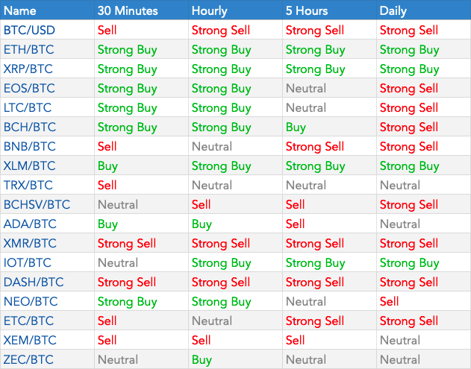Image resolution: width=471 pixels, height=369 pixels.
Task: Select the NEO/BTC name link
Action: [31, 301]
